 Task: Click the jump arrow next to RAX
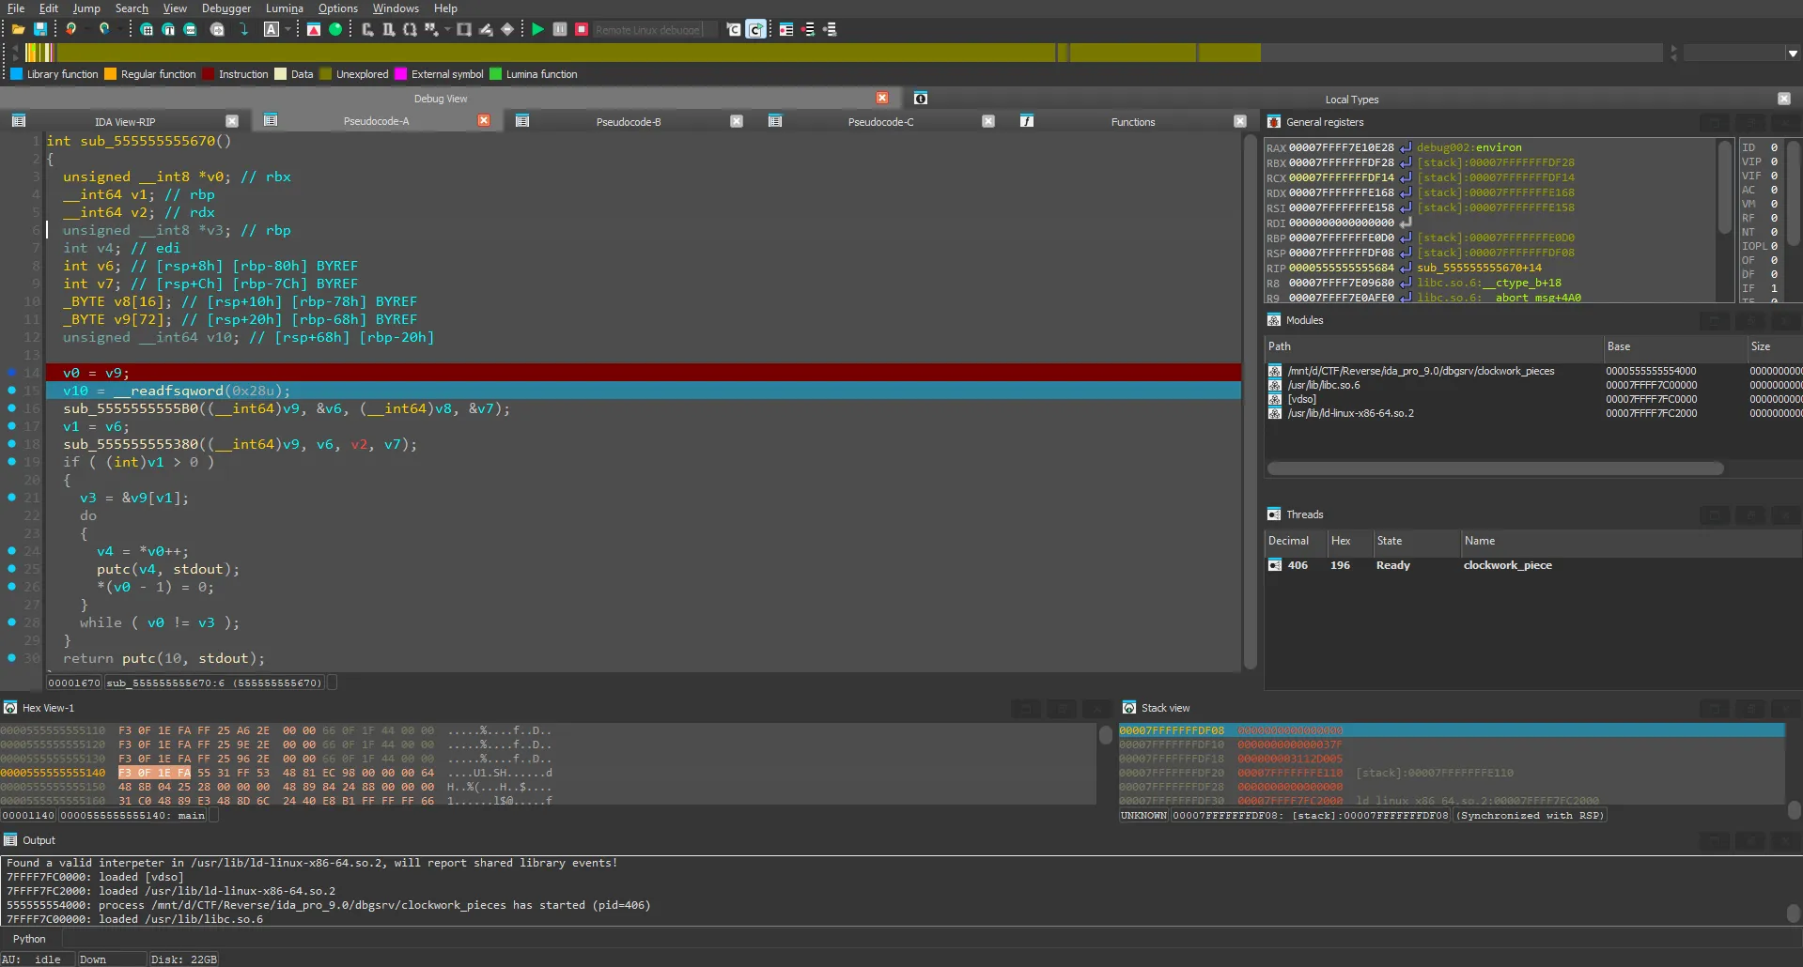click(x=1406, y=147)
